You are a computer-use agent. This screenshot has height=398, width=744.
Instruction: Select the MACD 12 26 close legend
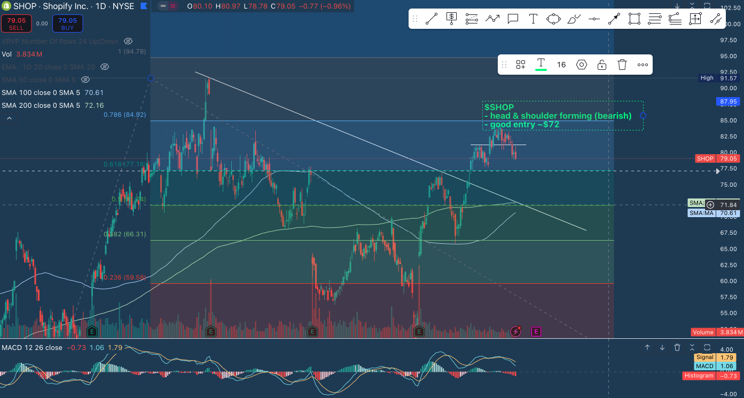click(62, 347)
